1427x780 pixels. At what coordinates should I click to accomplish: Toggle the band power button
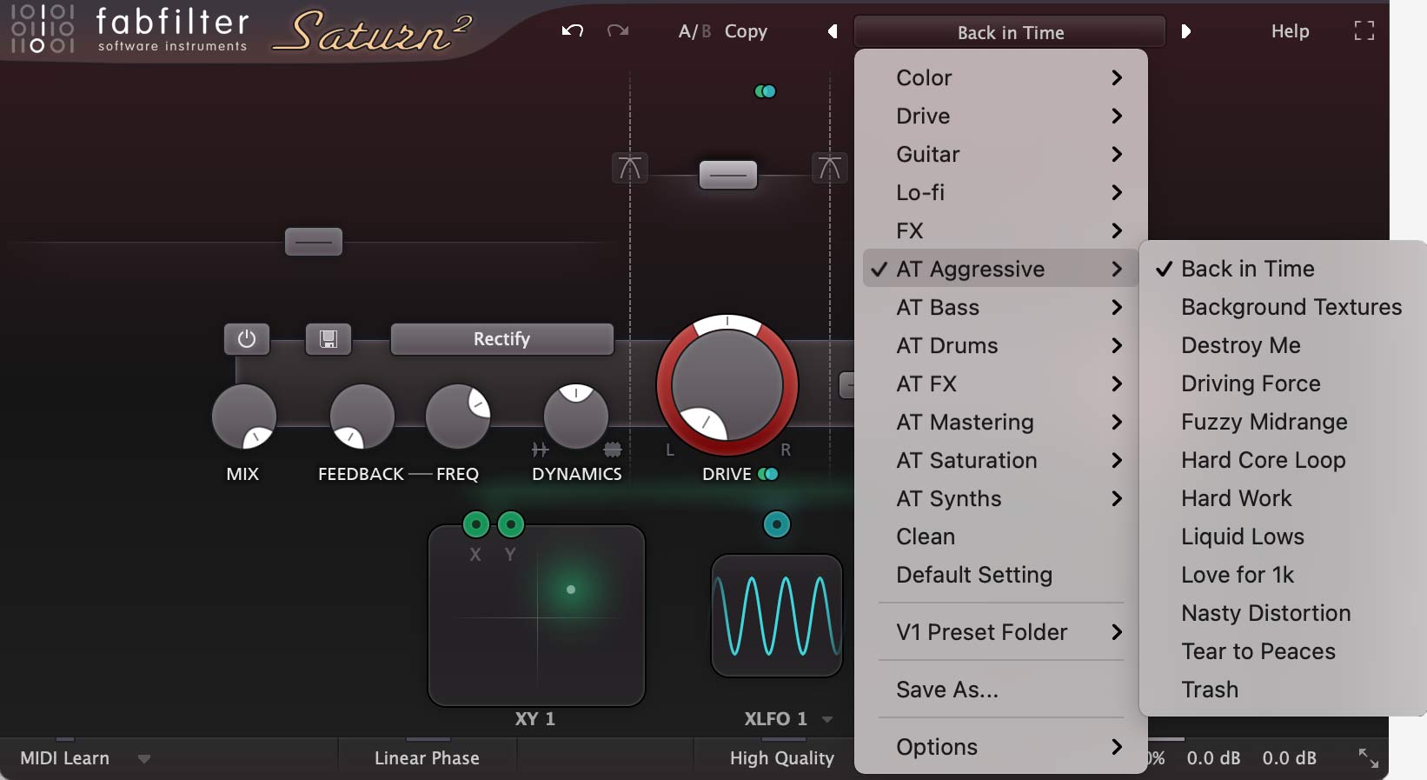click(x=247, y=339)
